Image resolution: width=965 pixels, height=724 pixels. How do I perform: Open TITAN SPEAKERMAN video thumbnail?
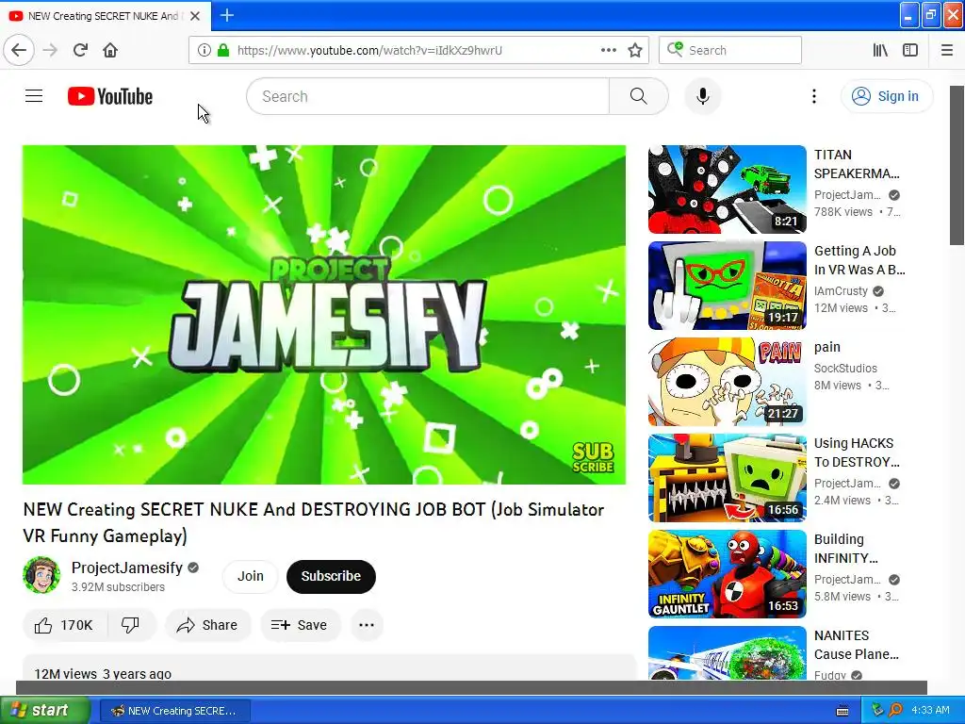pos(727,189)
